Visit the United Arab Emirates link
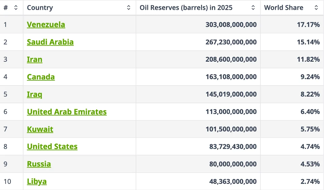The width and height of the screenshot is (324, 190). pyautogui.click(x=67, y=112)
